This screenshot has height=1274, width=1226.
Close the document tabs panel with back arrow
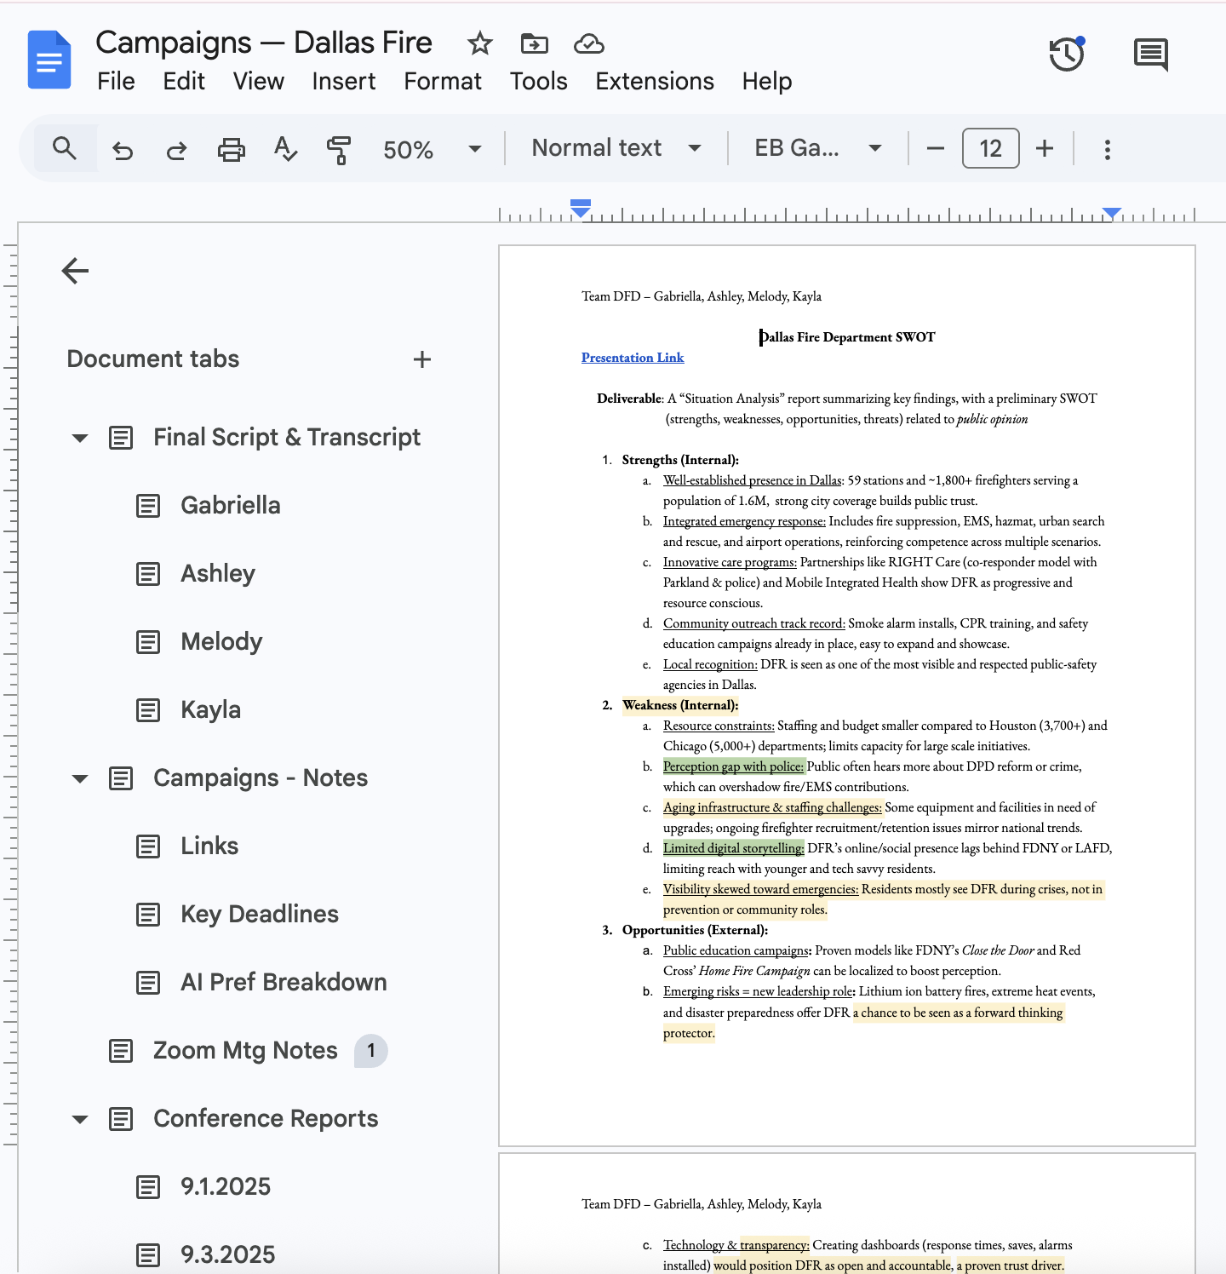point(76,271)
